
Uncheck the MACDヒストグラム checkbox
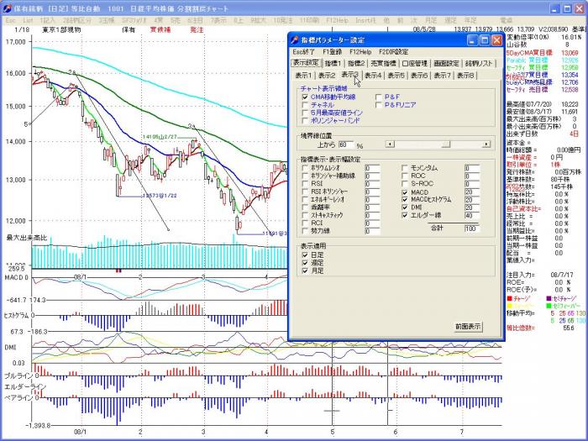405,200
